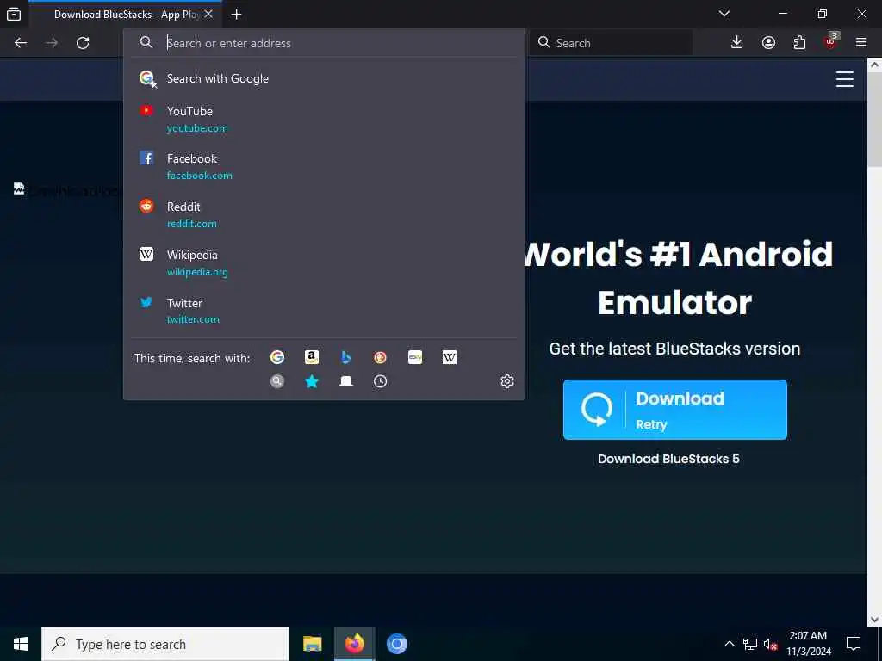Screen dimensions: 882x661
Task: Select Search with Google suggestion
Action: pyautogui.click(x=324, y=78)
